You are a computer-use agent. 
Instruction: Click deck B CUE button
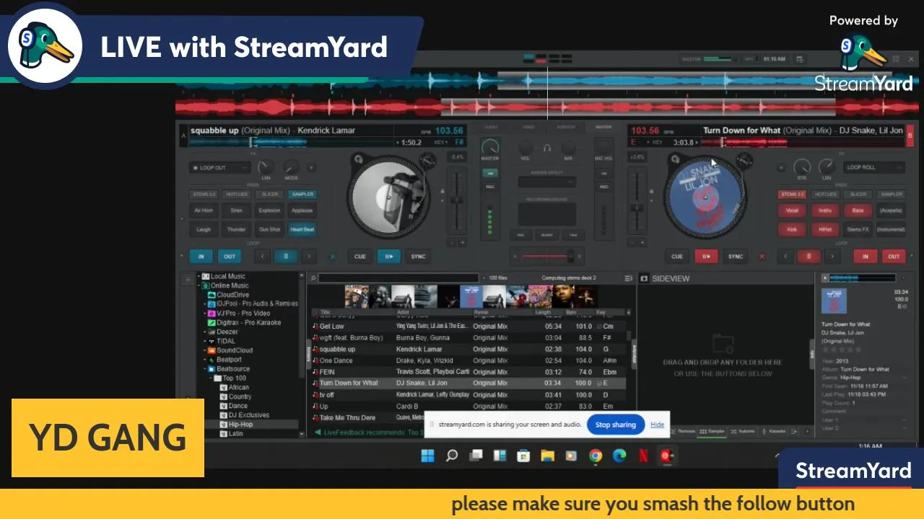tap(677, 257)
